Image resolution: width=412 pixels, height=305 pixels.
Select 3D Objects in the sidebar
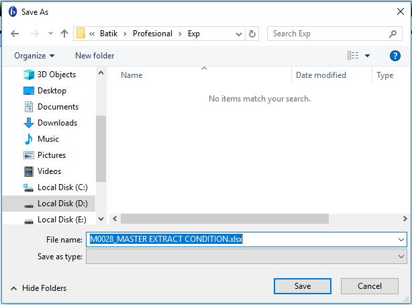pyautogui.click(x=56, y=75)
